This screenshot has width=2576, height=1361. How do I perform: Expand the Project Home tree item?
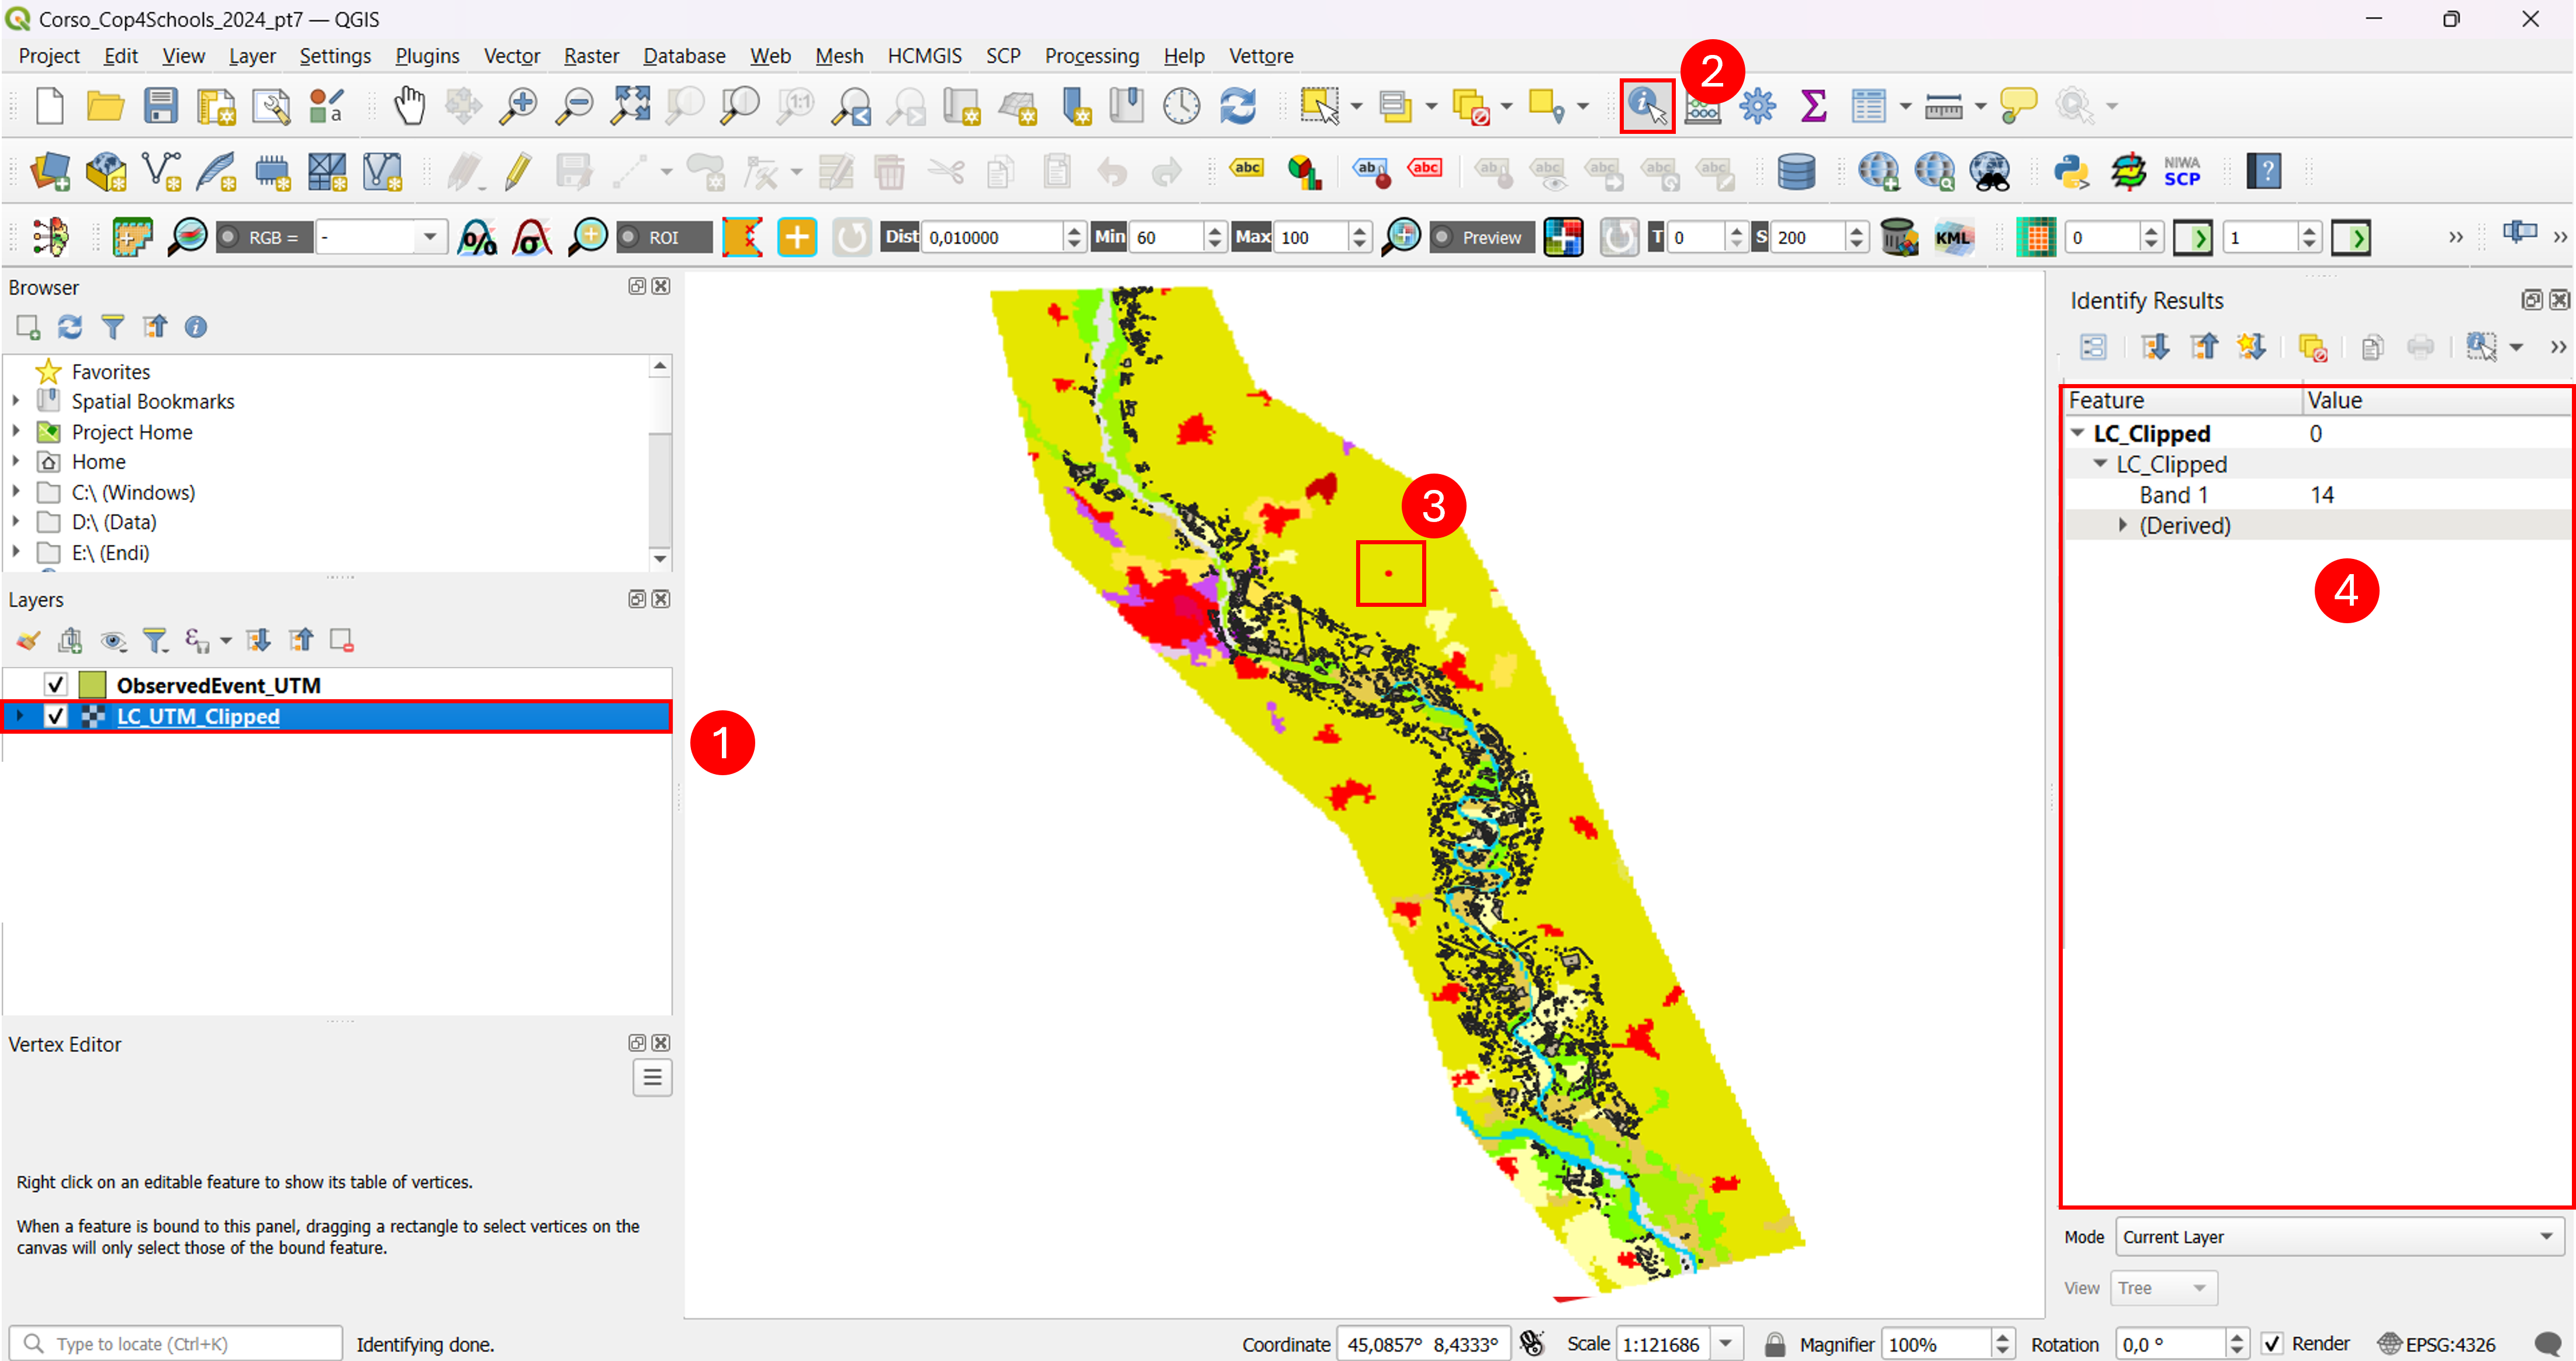[16, 432]
